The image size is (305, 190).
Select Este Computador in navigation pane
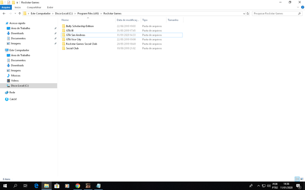tap(19, 50)
